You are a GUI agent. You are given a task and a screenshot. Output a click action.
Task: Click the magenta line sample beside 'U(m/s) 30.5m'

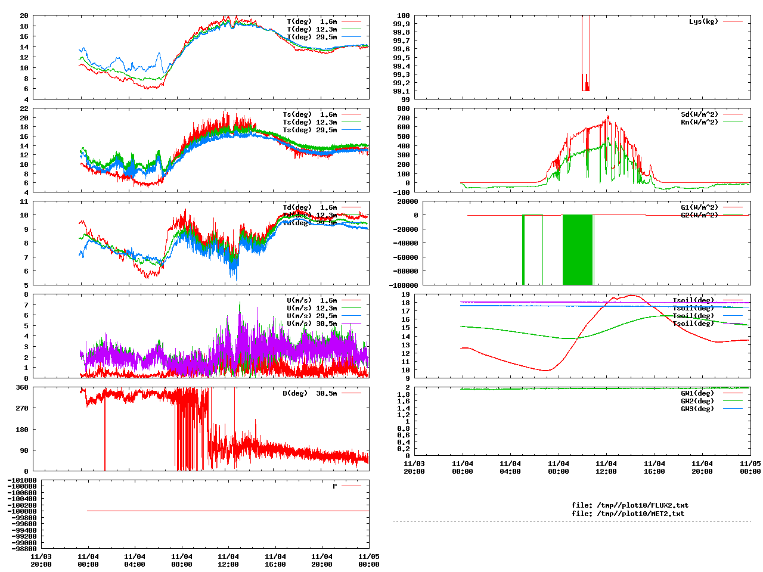[351, 324]
